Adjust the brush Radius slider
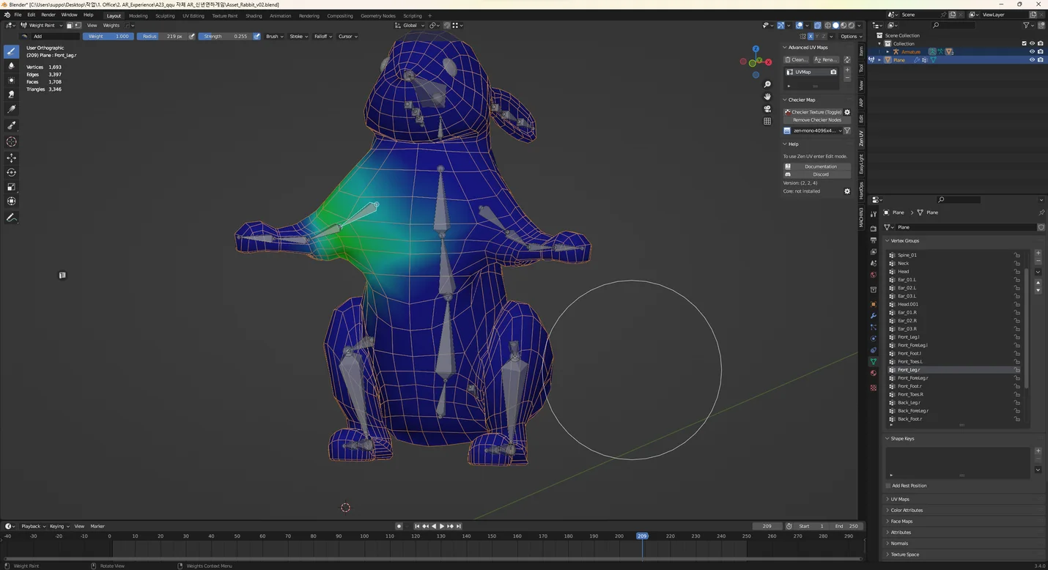 [x=163, y=36]
